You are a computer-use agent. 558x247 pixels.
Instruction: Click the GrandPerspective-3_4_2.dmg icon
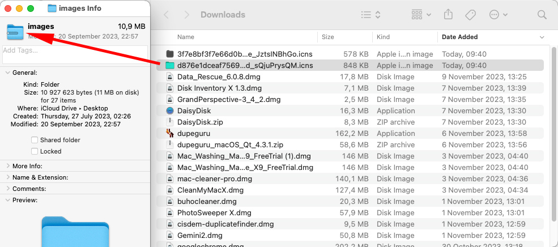(170, 99)
